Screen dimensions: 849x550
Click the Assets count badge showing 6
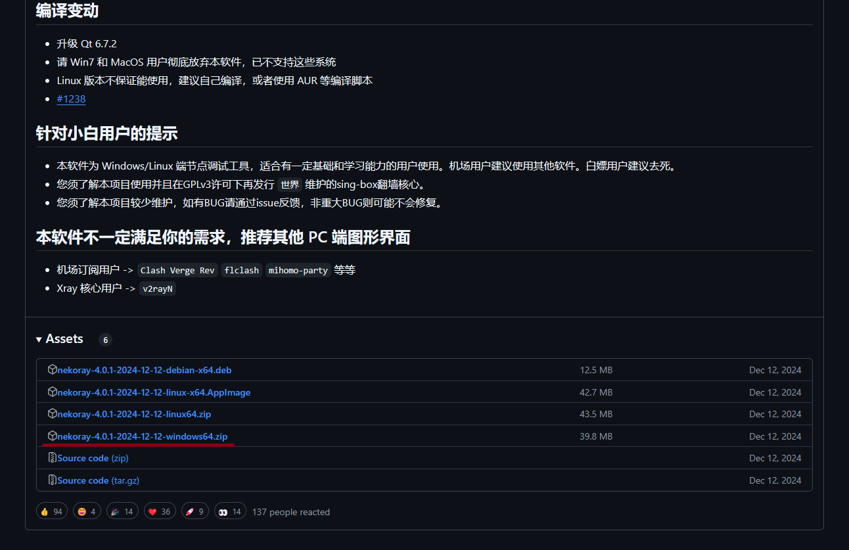coord(105,340)
